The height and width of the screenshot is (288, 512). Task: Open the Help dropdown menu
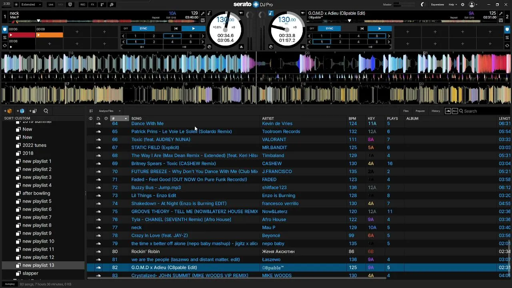tap(452, 4)
